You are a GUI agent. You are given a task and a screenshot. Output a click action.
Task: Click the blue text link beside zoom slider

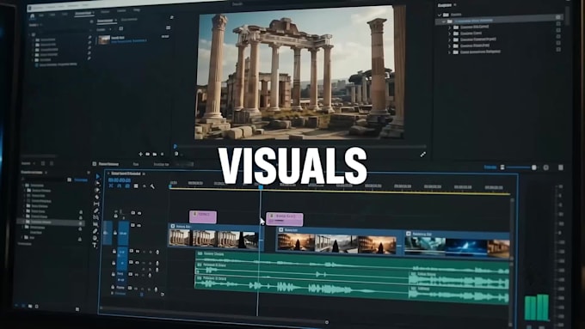pos(490,168)
